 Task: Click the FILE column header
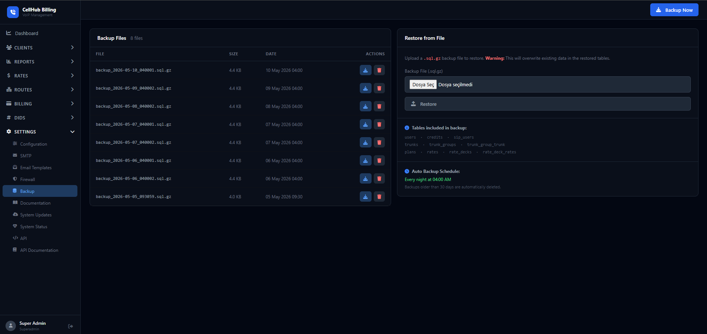coord(100,54)
